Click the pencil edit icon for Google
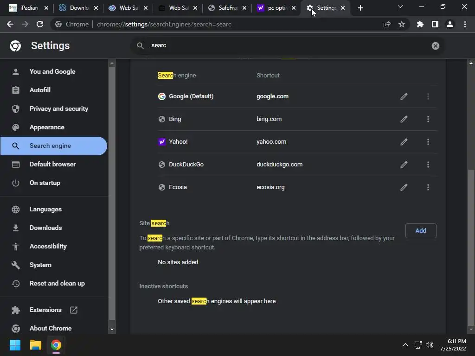 (x=404, y=96)
